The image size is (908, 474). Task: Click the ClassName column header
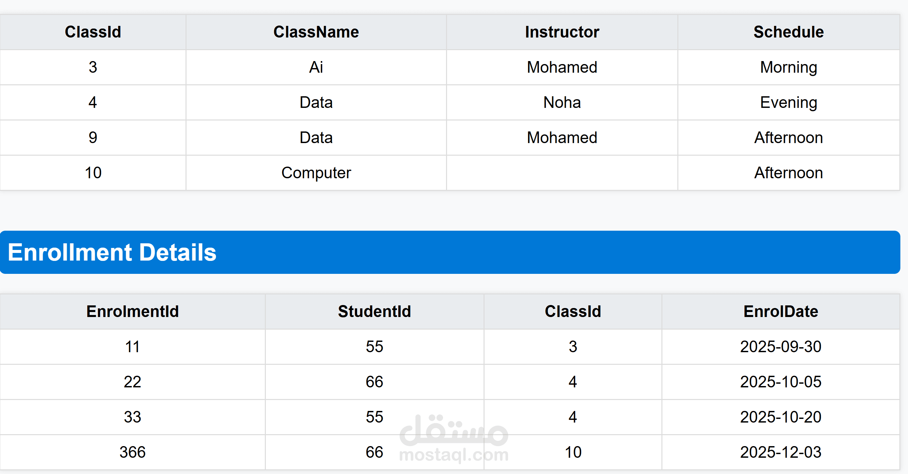316,32
